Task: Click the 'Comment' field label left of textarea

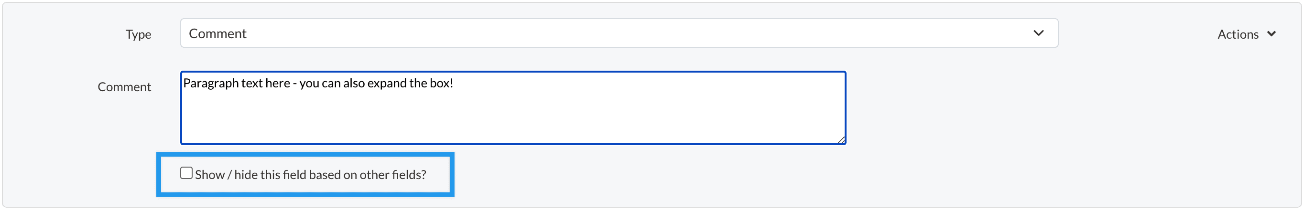Action: (124, 87)
